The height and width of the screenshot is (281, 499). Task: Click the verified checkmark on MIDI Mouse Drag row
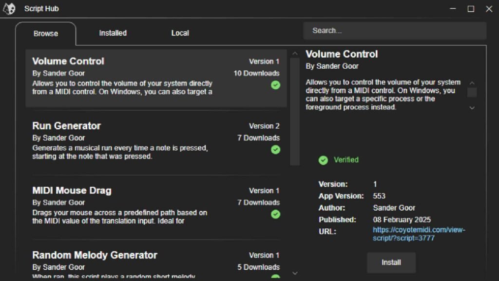(x=276, y=214)
